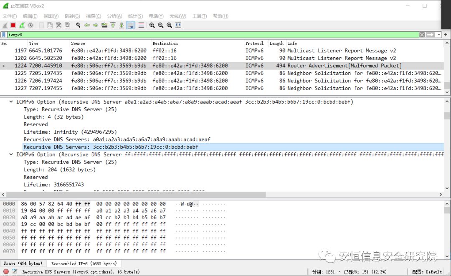This screenshot has width=451, height=276.
Task: Select packet 1227 Neighbor Solicitation row
Action: pyautogui.click(x=222, y=88)
